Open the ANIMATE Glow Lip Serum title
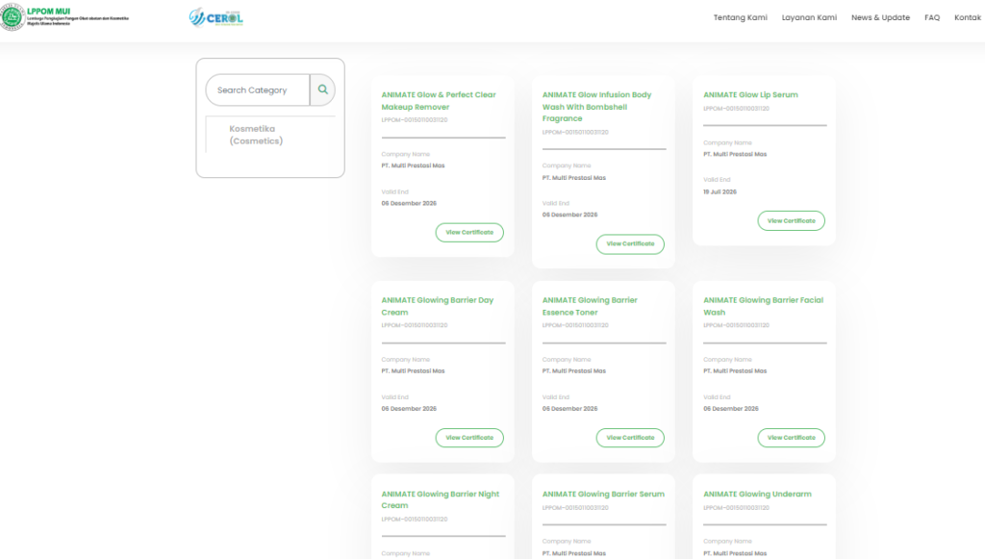 pos(750,95)
